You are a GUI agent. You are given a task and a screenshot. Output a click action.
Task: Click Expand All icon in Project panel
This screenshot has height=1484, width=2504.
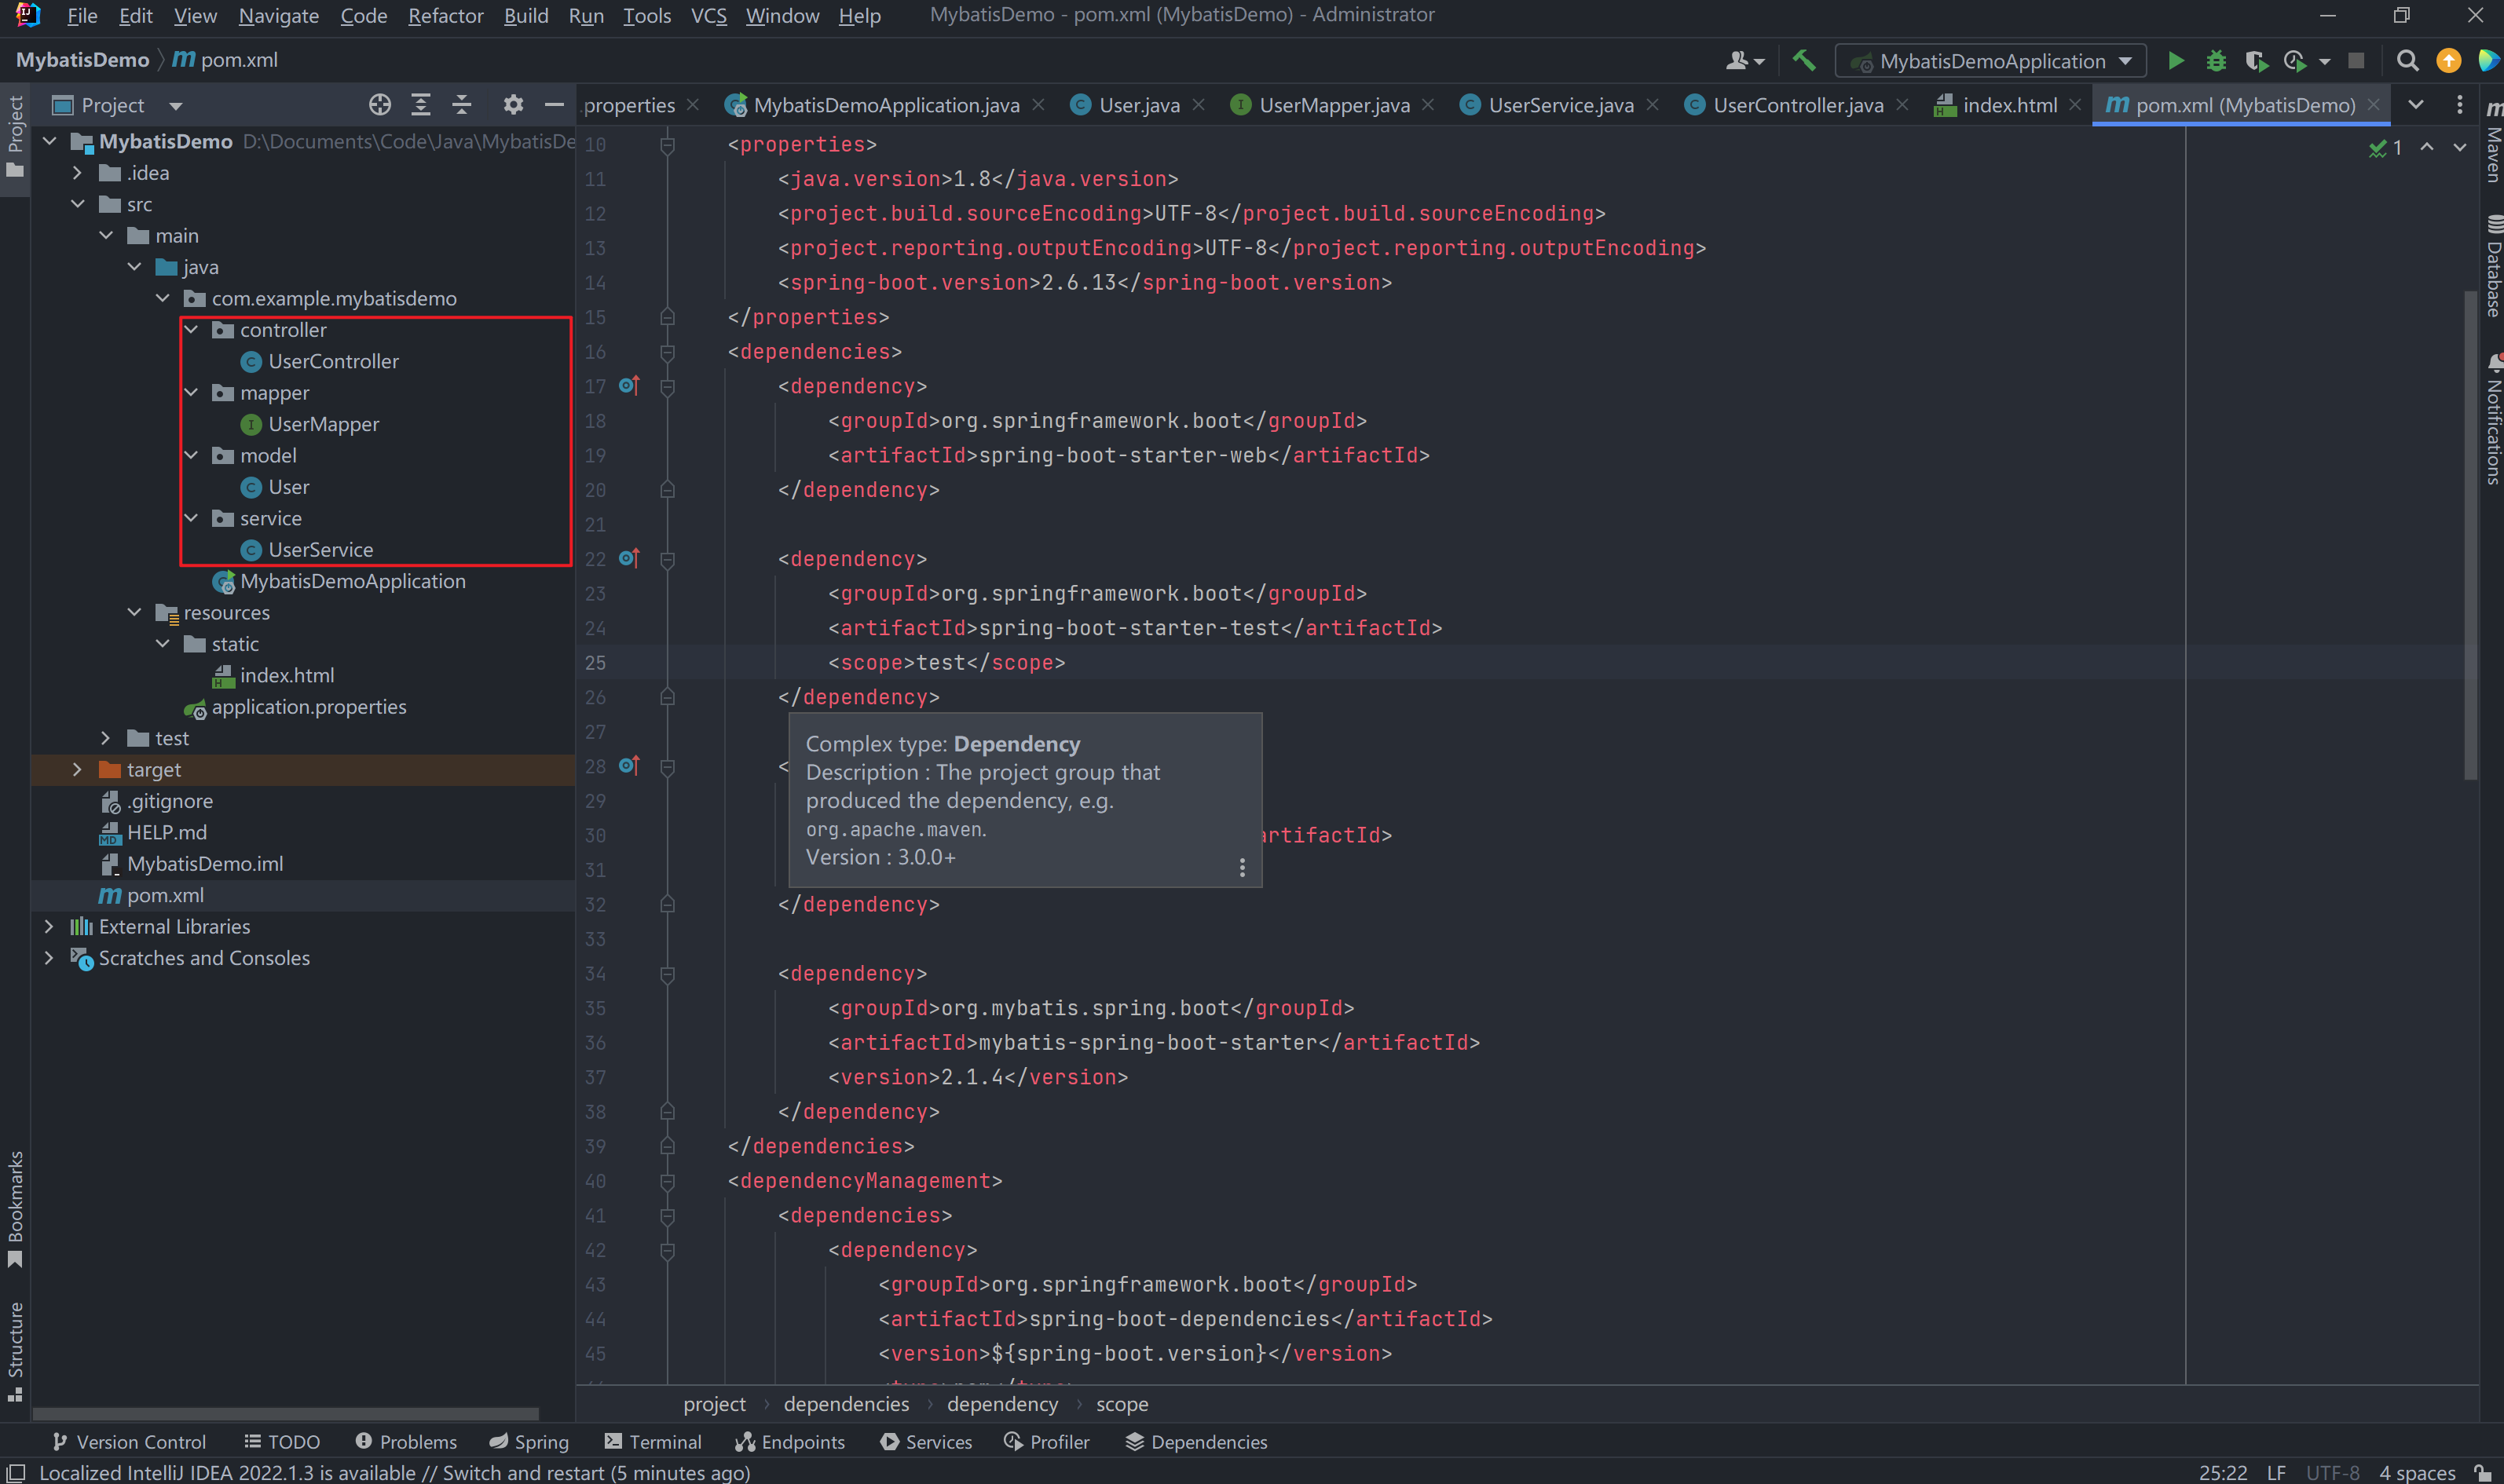pyautogui.click(x=421, y=105)
